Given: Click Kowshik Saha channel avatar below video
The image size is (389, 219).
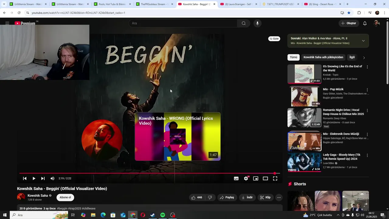Looking at the screenshot, I should click(x=21, y=197).
